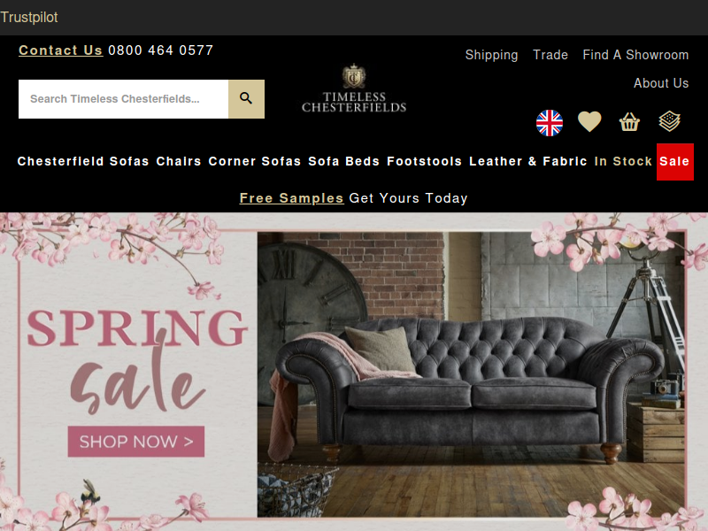Browse Leather & Fabric options
Image resolution: width=708 pixels, height=531 pixels.
(527, 161)
